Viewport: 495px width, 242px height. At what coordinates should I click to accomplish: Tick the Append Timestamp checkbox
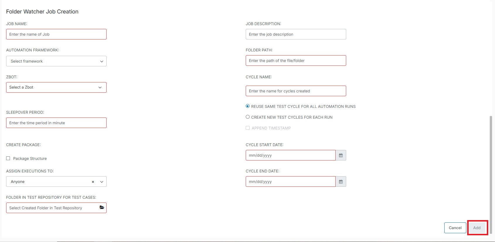pyautogui.click(x=248, y=128)
